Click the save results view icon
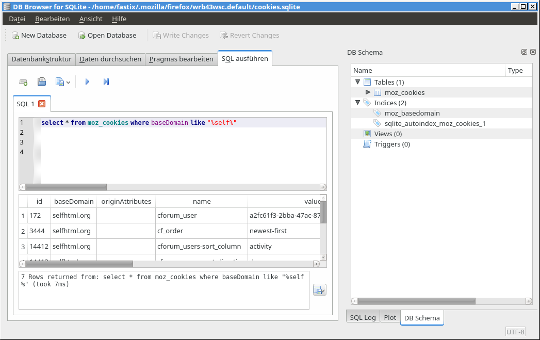Viewport: 540px width, 340px height. [x=319, y=290]
